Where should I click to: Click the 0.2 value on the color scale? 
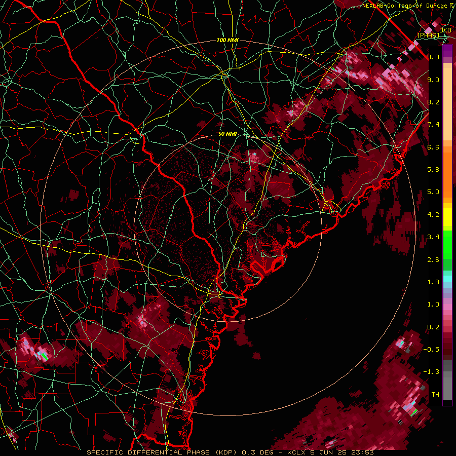point(433,327)
